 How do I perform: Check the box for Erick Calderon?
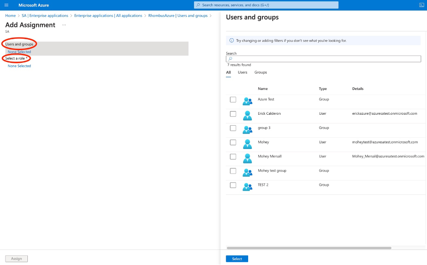[233, 114]
